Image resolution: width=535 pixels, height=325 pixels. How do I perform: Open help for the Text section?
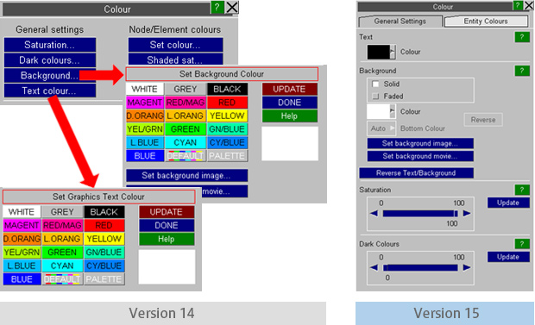click(522, 37)
